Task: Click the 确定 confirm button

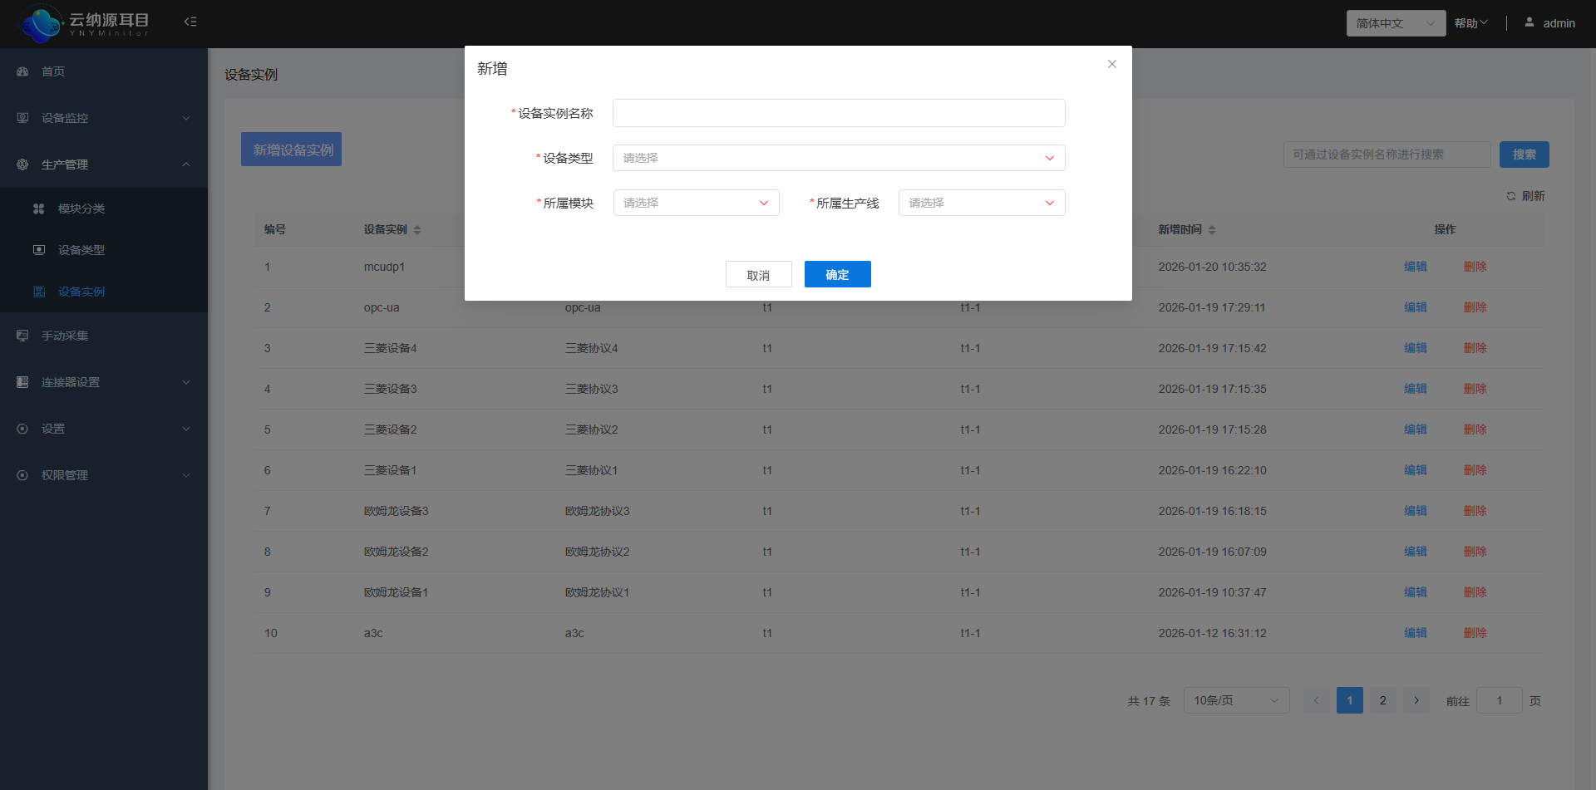Action: click(x=837, y=274)
